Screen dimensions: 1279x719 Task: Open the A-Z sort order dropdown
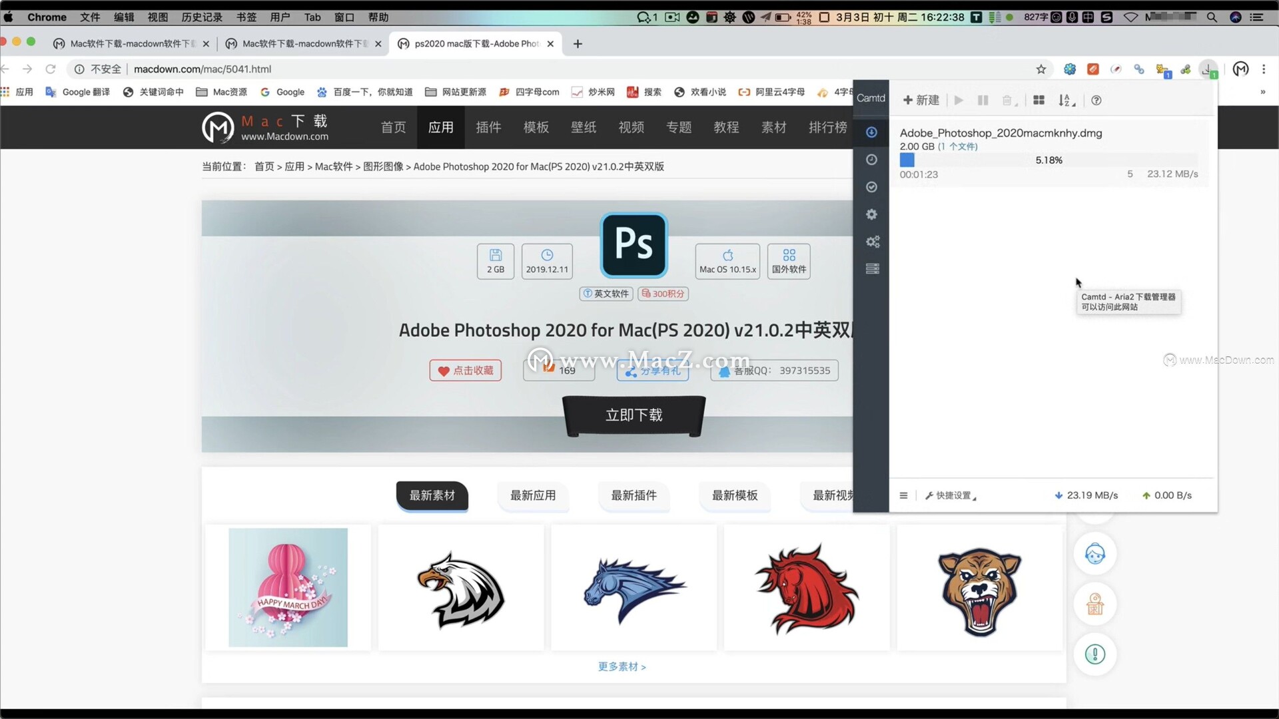tap(1066, 101)
